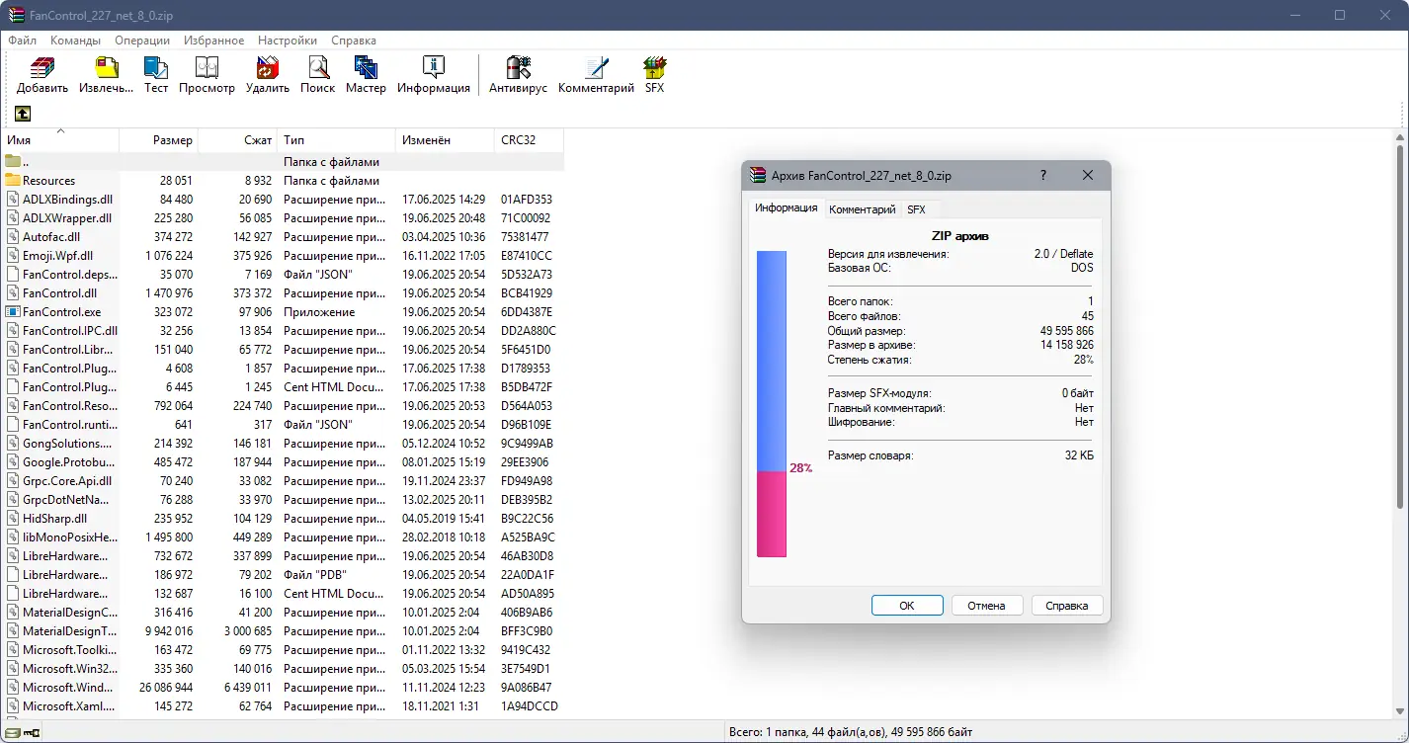The image size is (1409, 743).
Task: Select the ".." parent folder row
Action: point(283,162)
